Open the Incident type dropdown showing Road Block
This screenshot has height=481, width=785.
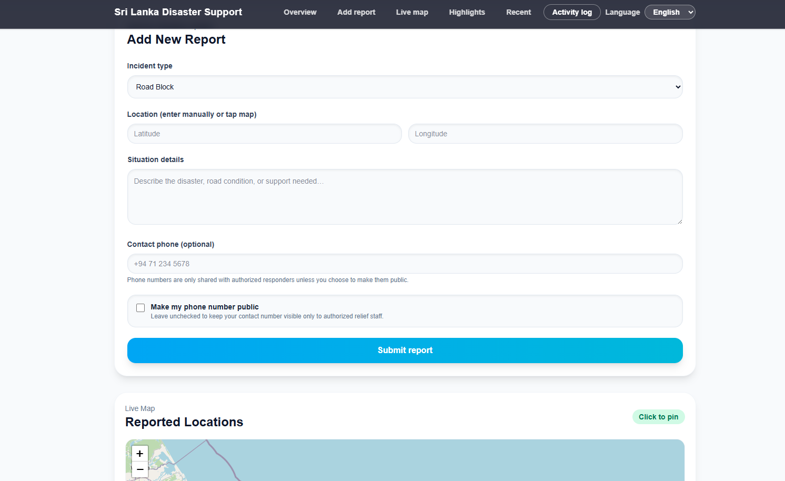[405, 87]
